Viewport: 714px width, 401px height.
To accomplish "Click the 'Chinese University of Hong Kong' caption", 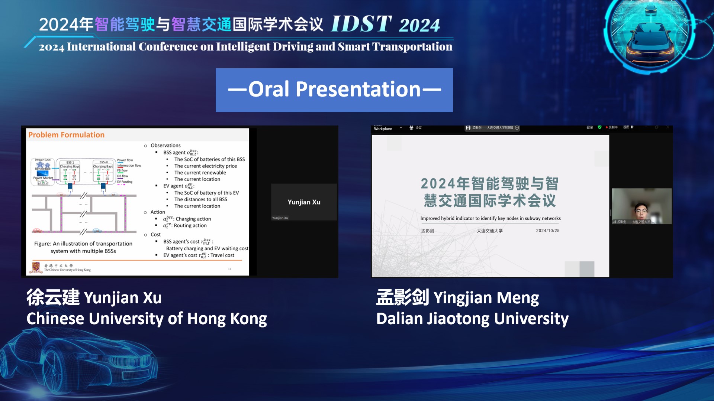I will coord(147,319).
